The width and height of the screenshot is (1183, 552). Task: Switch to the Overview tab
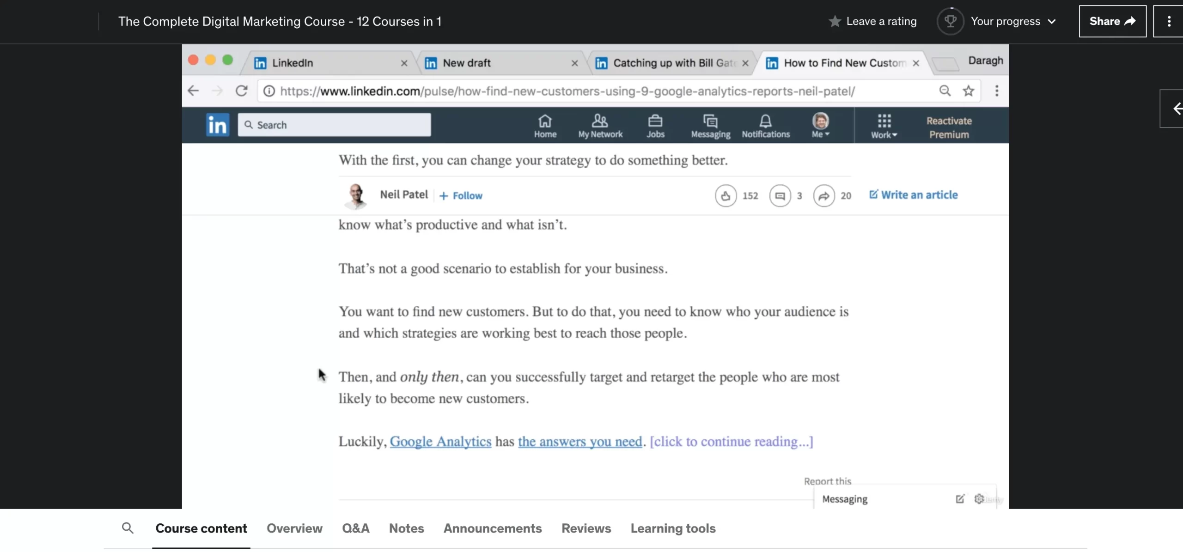(294, 528)
